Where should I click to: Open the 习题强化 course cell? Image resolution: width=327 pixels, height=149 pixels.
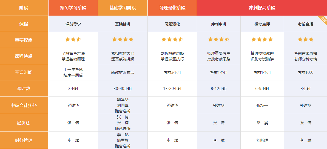(172, 24)
